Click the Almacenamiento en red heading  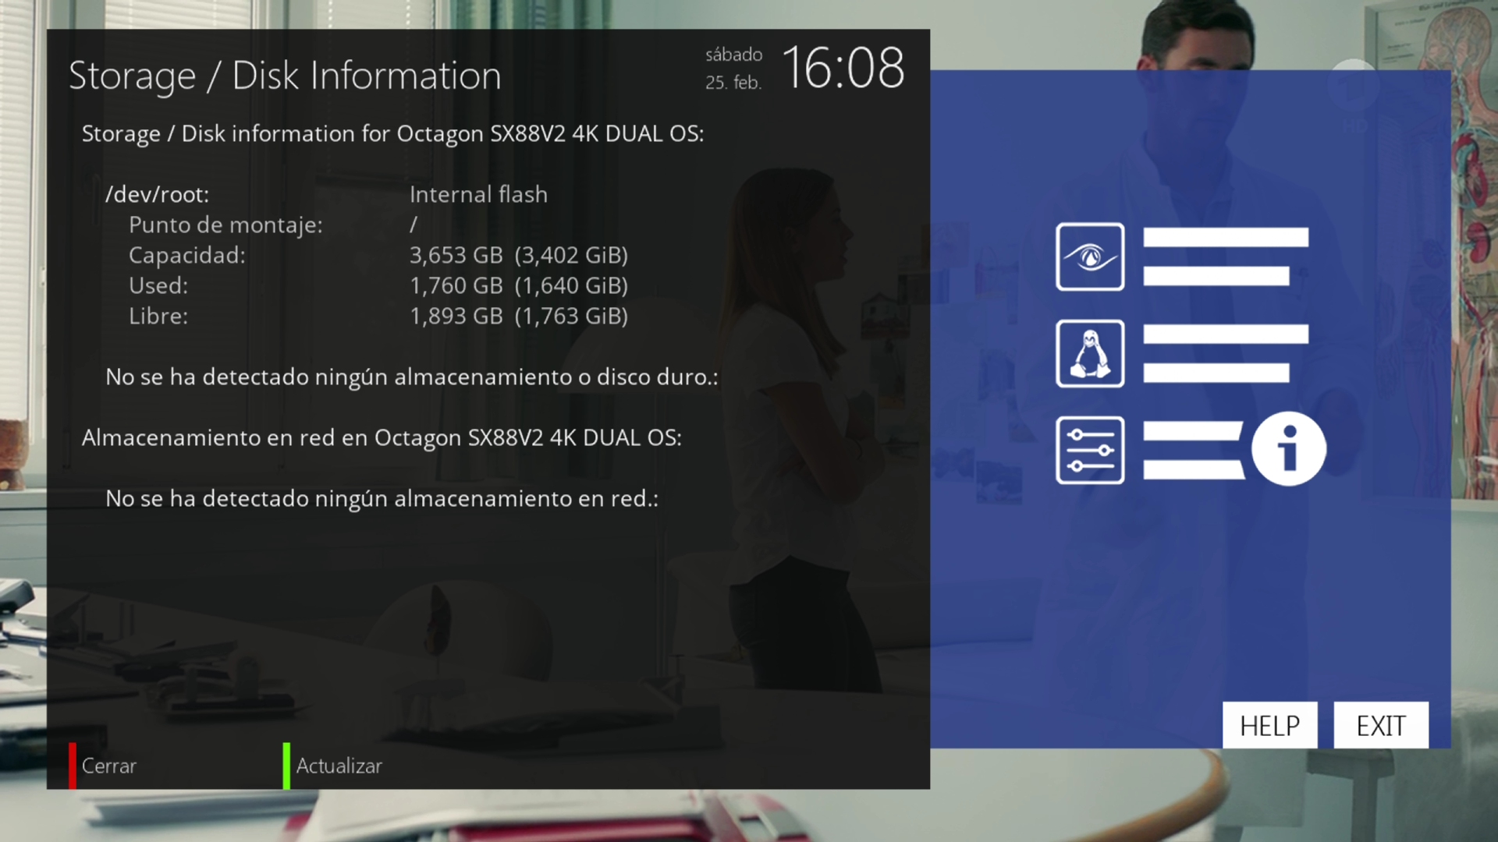pos(382,437)
